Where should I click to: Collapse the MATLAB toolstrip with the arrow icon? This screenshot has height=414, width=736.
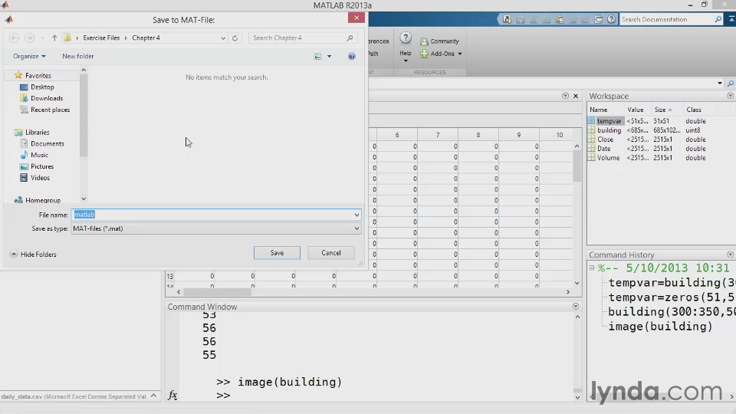click(x=731, y=19)
